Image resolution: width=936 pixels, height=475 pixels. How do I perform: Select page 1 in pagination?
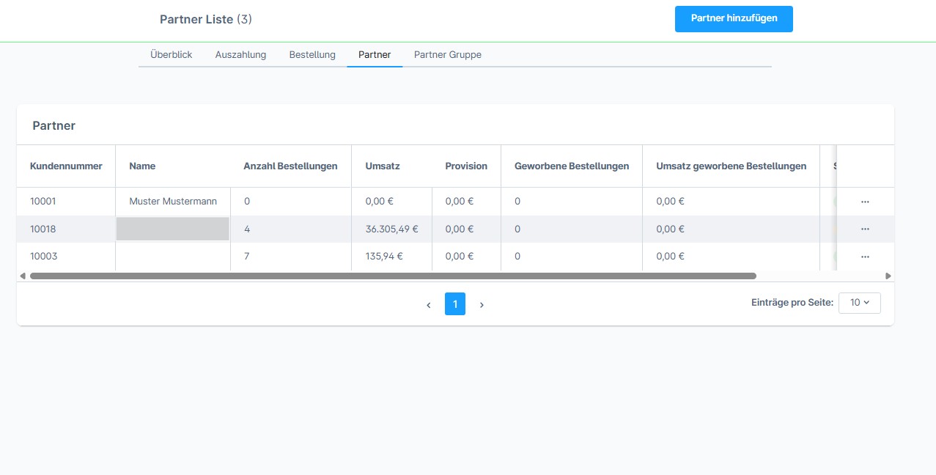point(454,304)
